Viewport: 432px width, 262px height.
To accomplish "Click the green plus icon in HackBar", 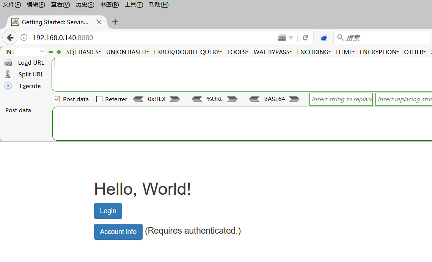I will [x=59, y=52].
